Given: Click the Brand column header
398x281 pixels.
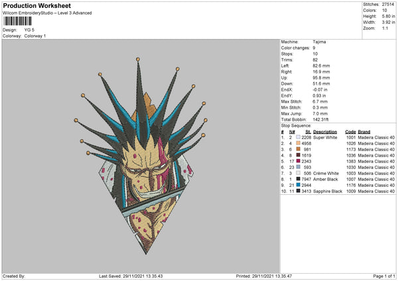Looking at the screenshot, I should coord(364,132).
